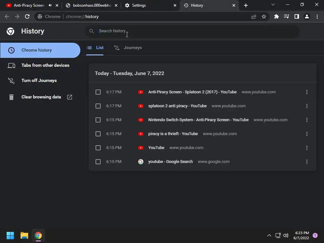The image size is (324, 243).
Task: Mute the Anti-Piracy Screen tab audio
Action: [x=50, y=5]
